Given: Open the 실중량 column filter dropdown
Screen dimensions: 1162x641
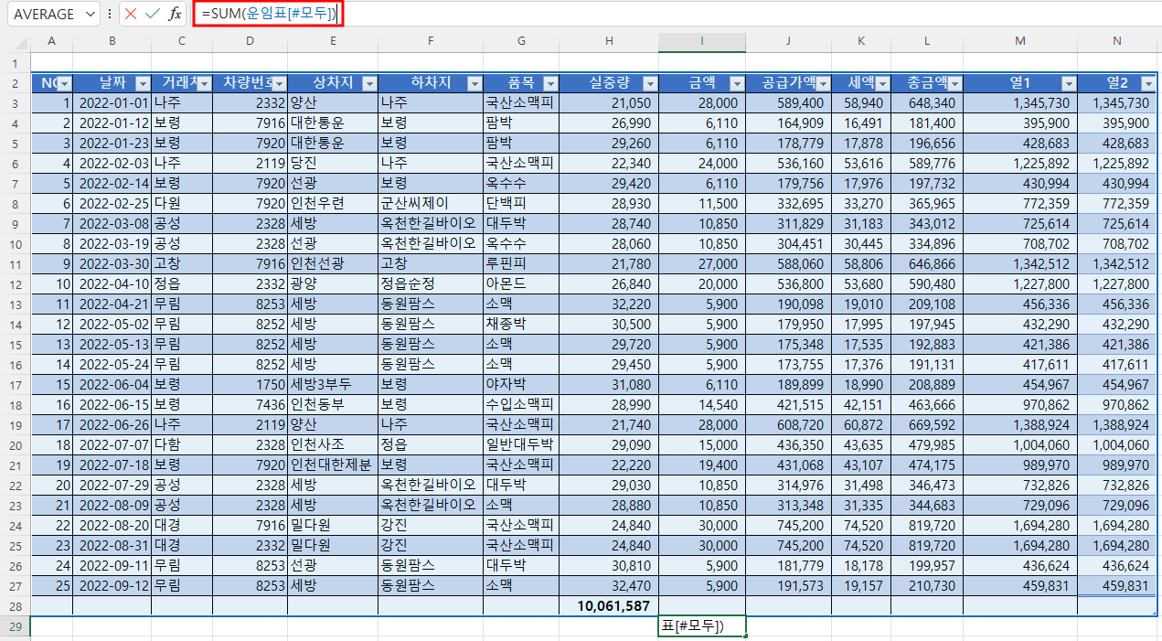Looking at the screenshot, I should click(649, 83).
